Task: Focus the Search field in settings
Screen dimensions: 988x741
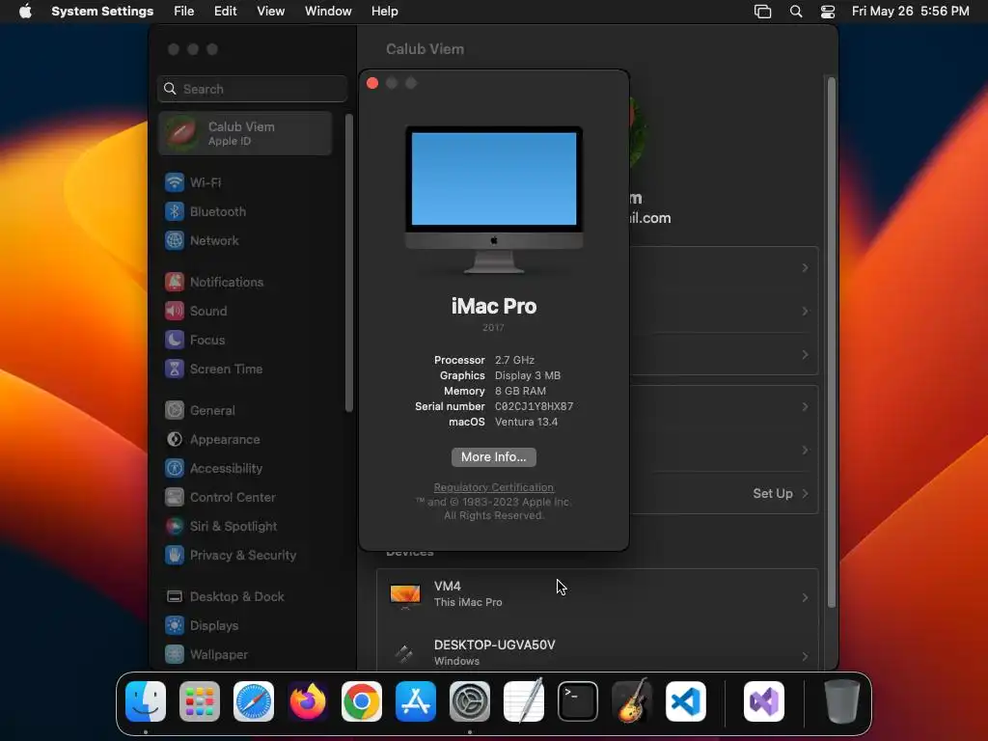Action: point(252,89)
